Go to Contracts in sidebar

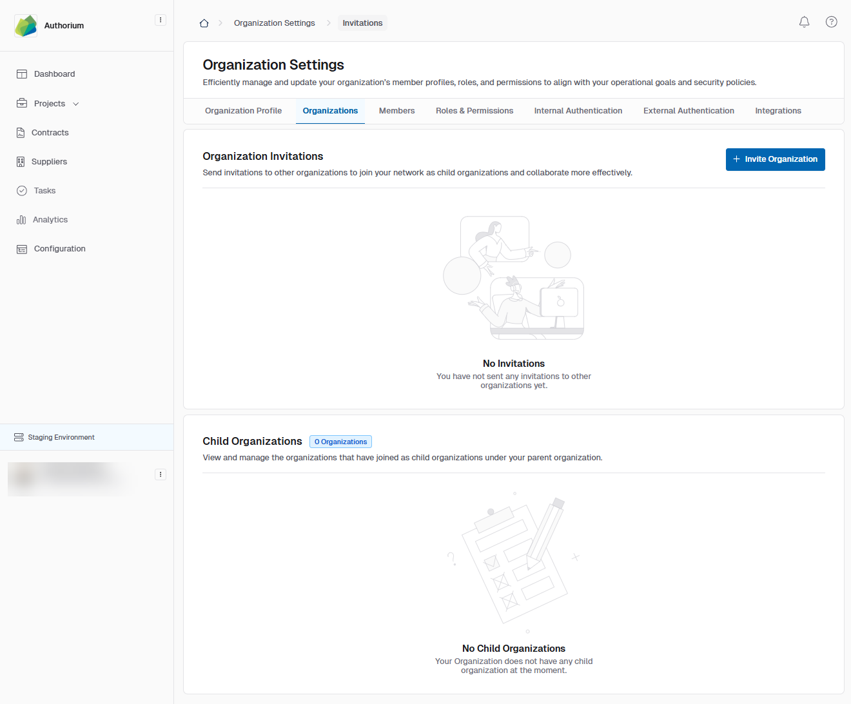pyautogui.click(x=50, y=133)
